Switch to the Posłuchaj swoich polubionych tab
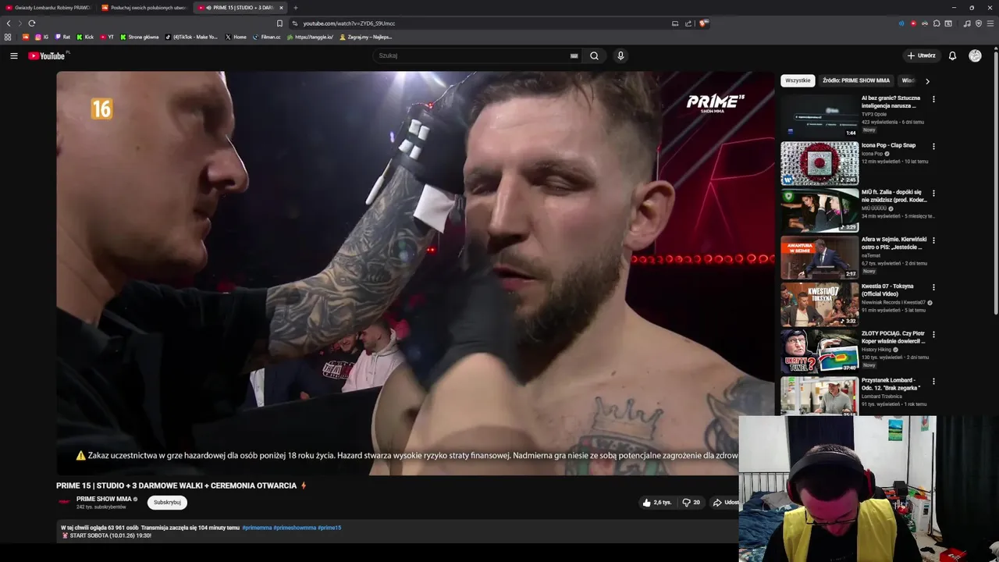Image resolution: width=999 pixels, height=562 pixels. pyautogui.click(x=144, y=8)
